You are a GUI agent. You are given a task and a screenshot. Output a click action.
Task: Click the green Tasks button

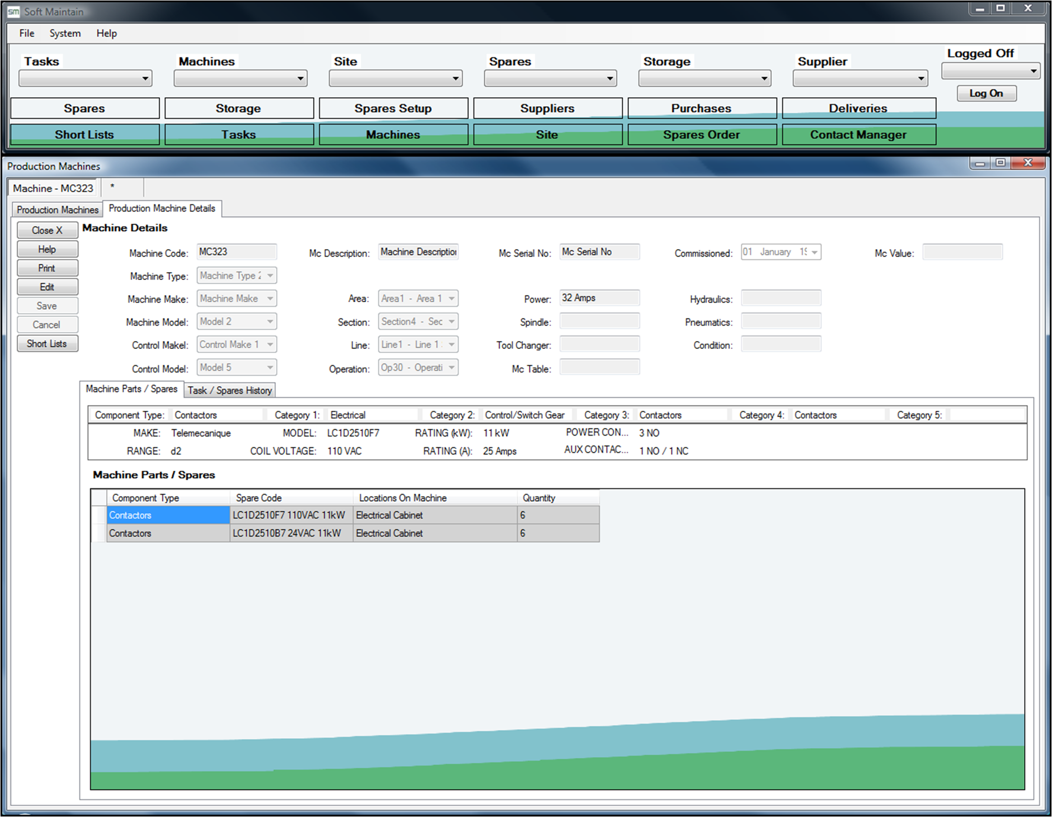pos(239,135)
